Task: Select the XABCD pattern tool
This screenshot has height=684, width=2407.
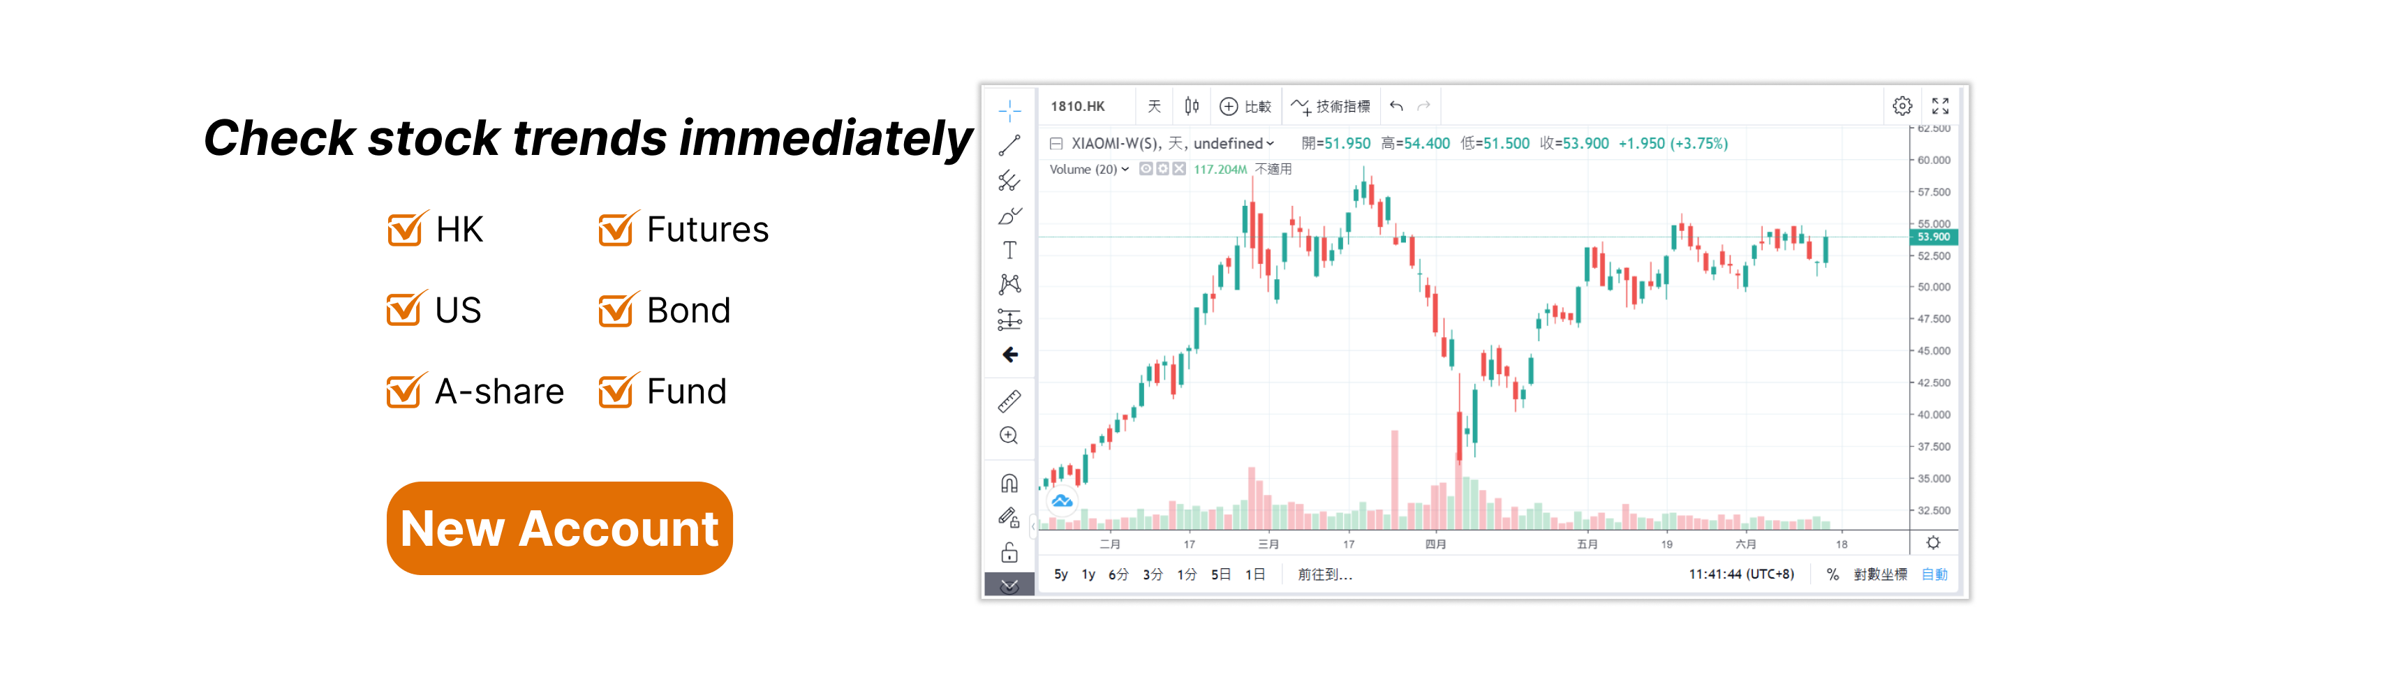Action: click(x=1009, y=283)
